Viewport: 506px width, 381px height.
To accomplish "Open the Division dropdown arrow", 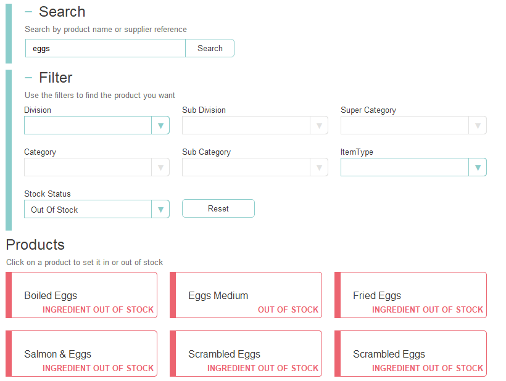I will tap(160, 126).
